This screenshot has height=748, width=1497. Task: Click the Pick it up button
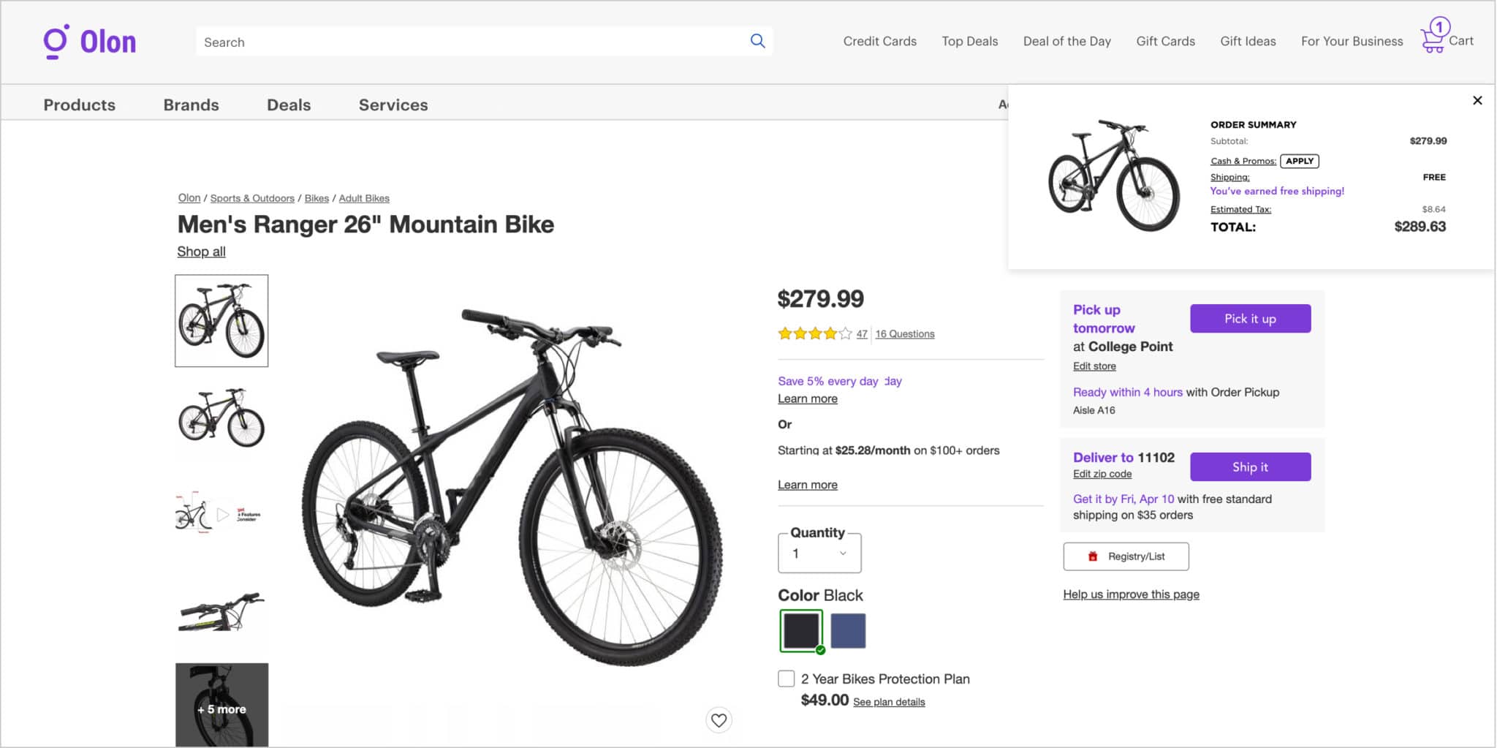click(x=1250, y=319)
